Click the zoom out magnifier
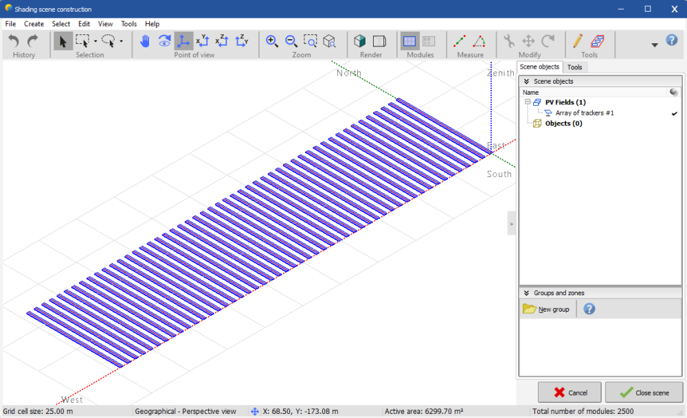Screen dimensions: 687x418 [x=291, y=41]
